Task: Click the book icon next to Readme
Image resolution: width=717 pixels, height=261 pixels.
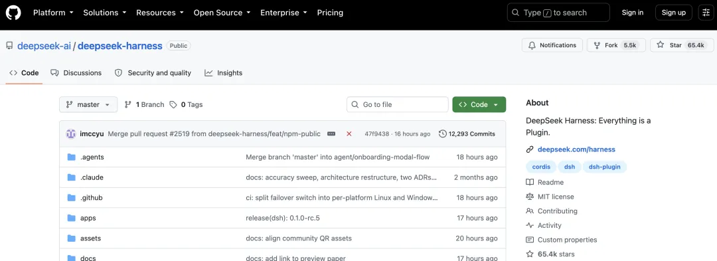Action: point(530,183)
